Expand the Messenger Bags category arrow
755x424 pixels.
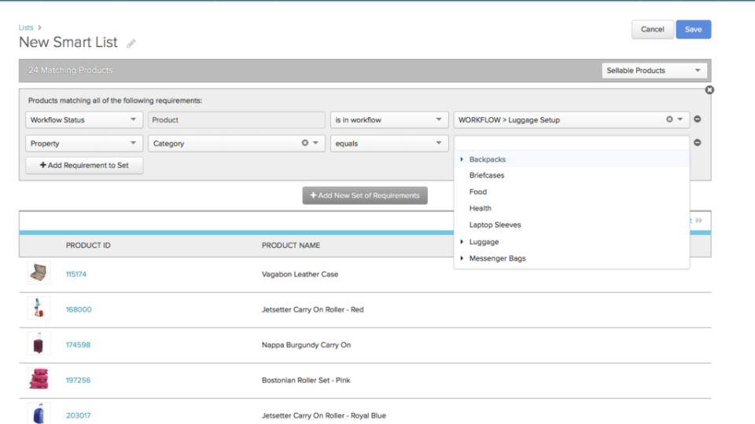[x=462, y=258]
